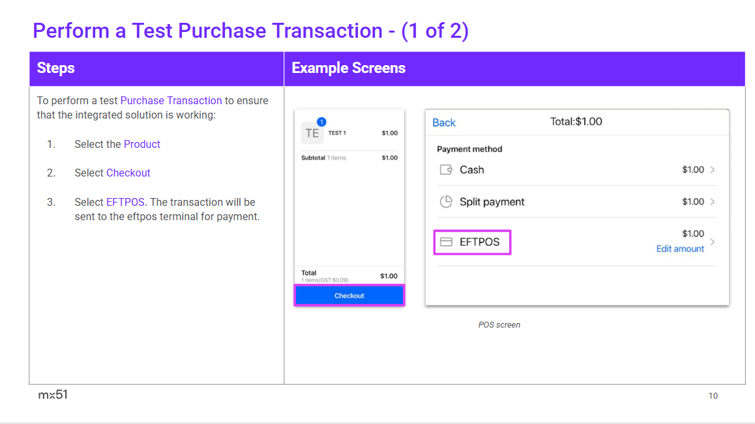Screen dimensions: 755x424
Task: Expand the EFTPOS row chevron
Action: 713,242
